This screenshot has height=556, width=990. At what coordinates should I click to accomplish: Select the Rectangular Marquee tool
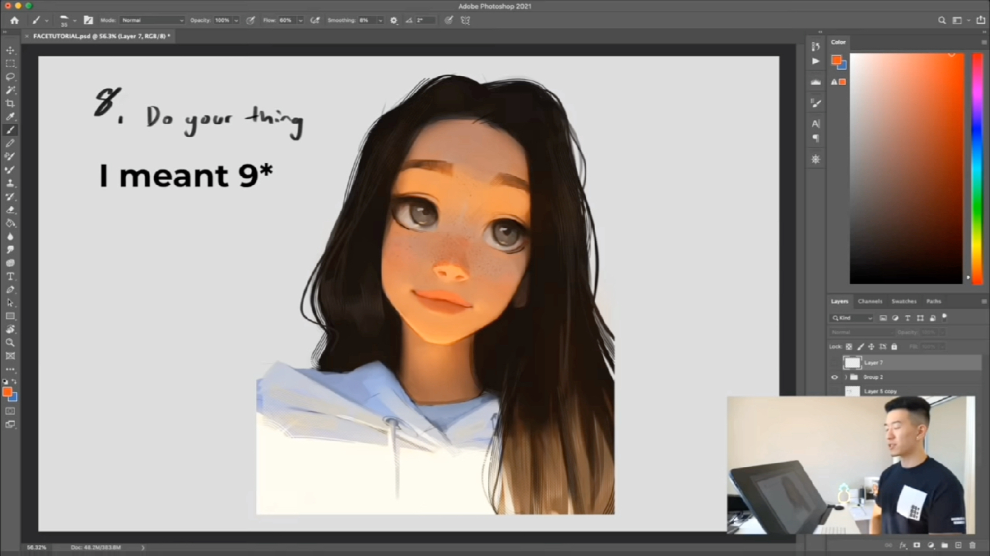coord(10,64)
